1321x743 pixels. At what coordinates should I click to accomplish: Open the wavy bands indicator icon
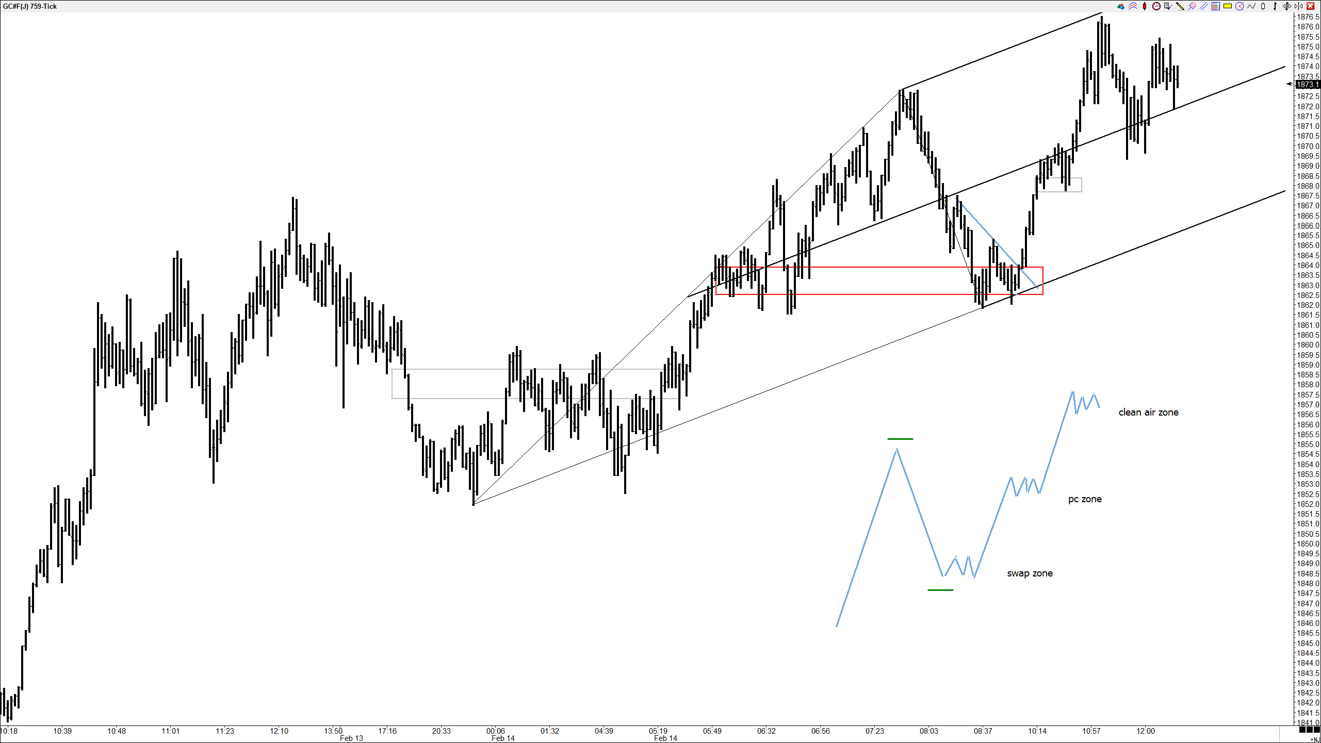point(1133,6)
